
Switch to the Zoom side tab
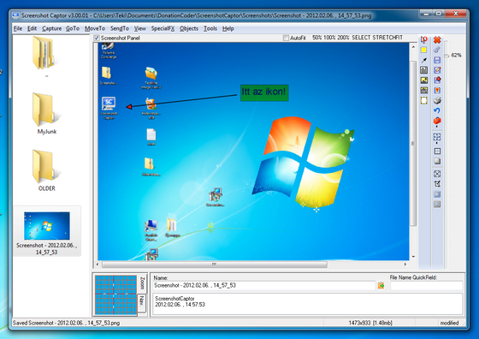(142, 283)
